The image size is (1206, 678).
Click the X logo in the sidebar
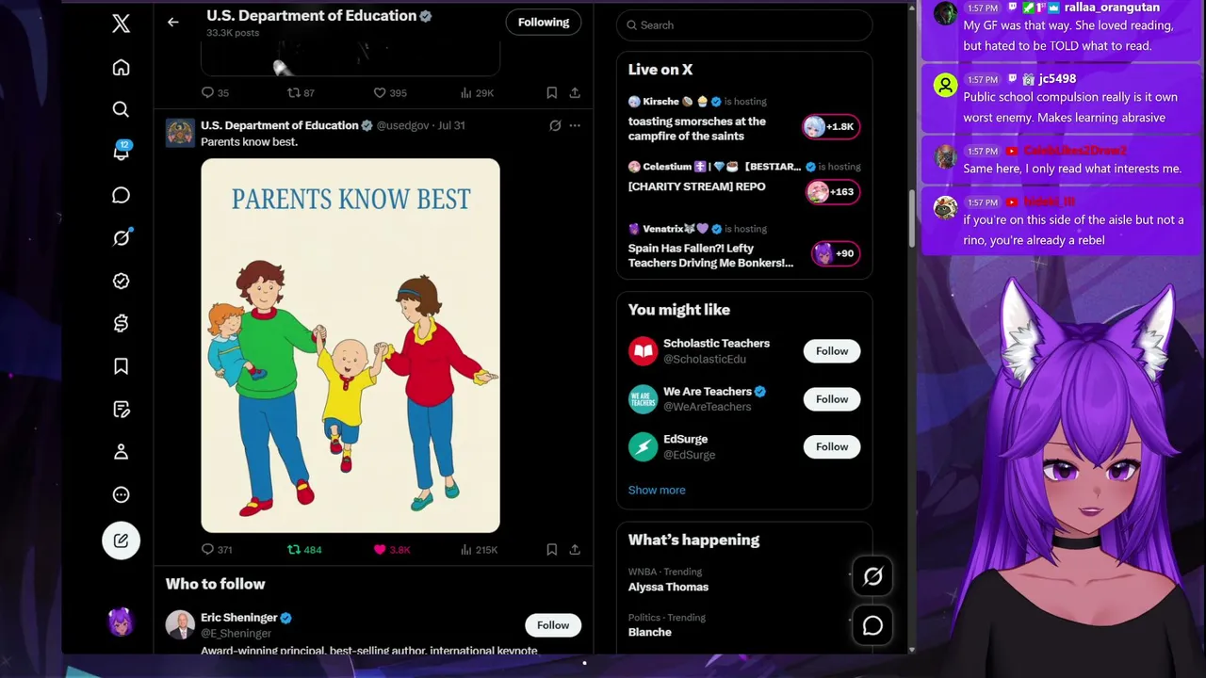(121, 24)
